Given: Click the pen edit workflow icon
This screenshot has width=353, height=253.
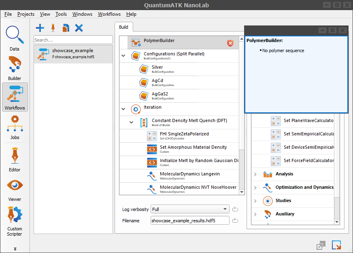Looking at the screenshot, I should 53,28.
